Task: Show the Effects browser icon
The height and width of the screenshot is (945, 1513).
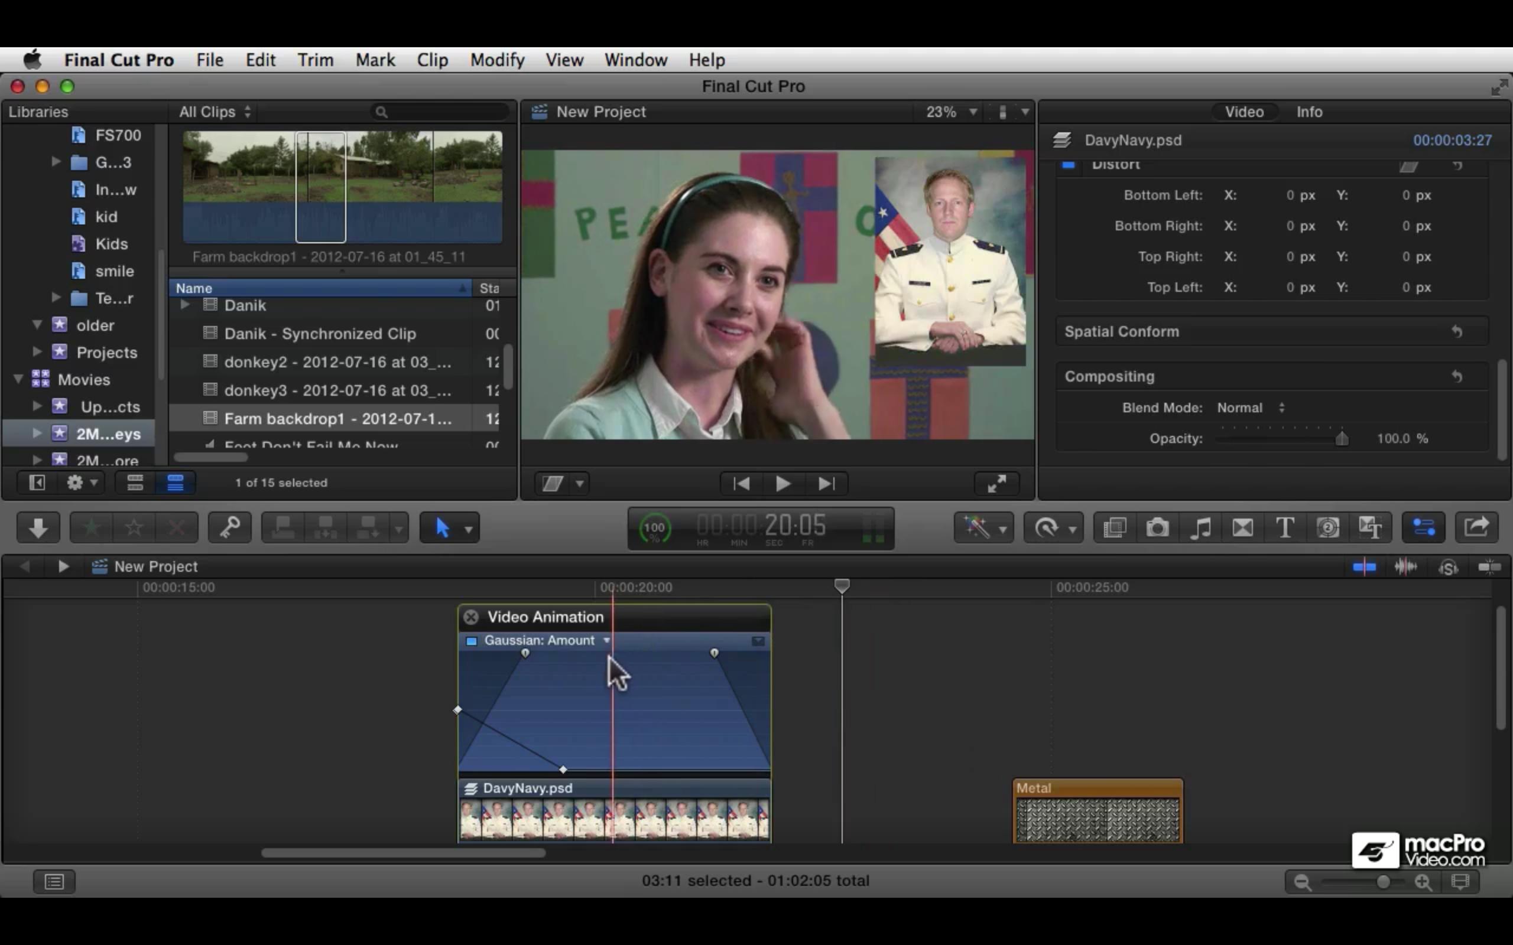Action: (1115, 528)
